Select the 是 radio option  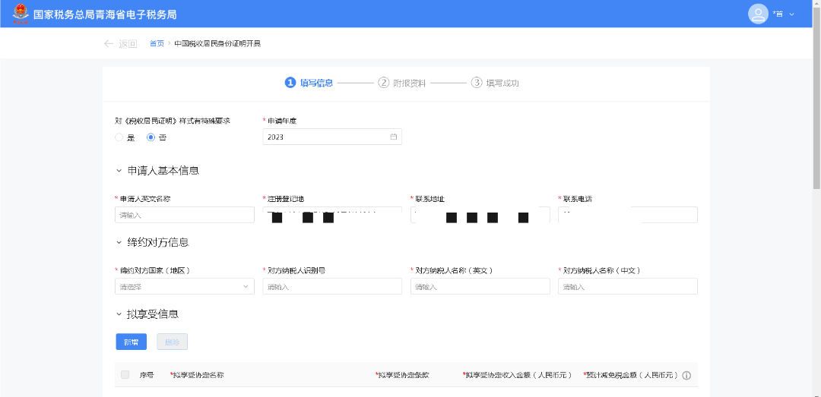coord(119,137)
